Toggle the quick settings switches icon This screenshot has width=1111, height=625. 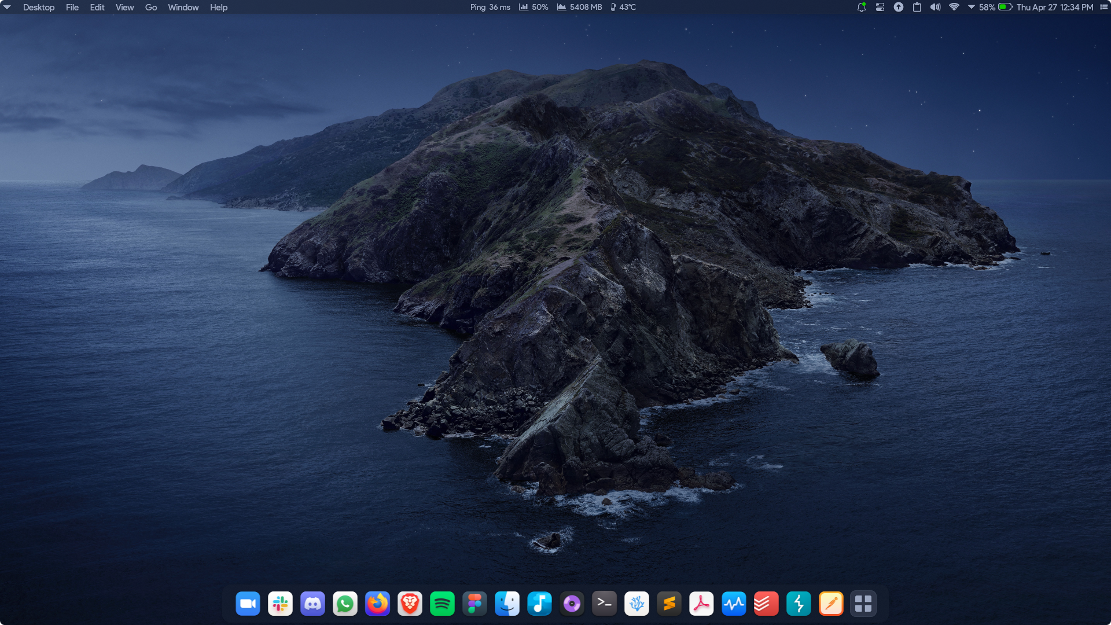coord(880,8)
